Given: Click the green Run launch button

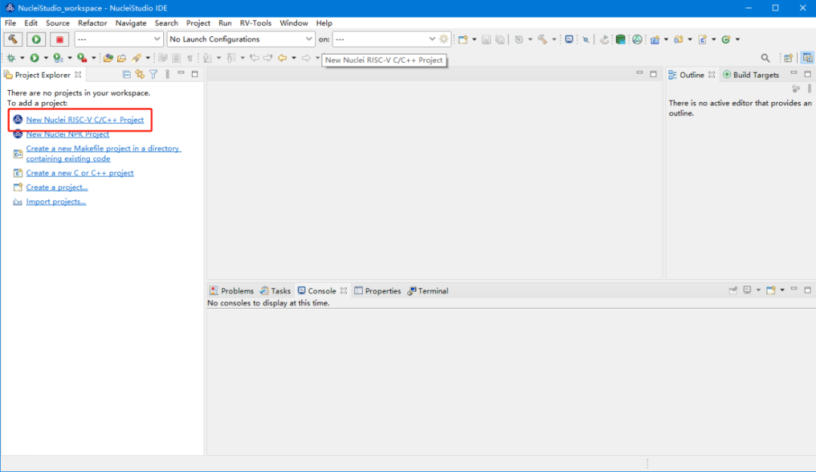Looking at the screenshot, I should (36, 39).
